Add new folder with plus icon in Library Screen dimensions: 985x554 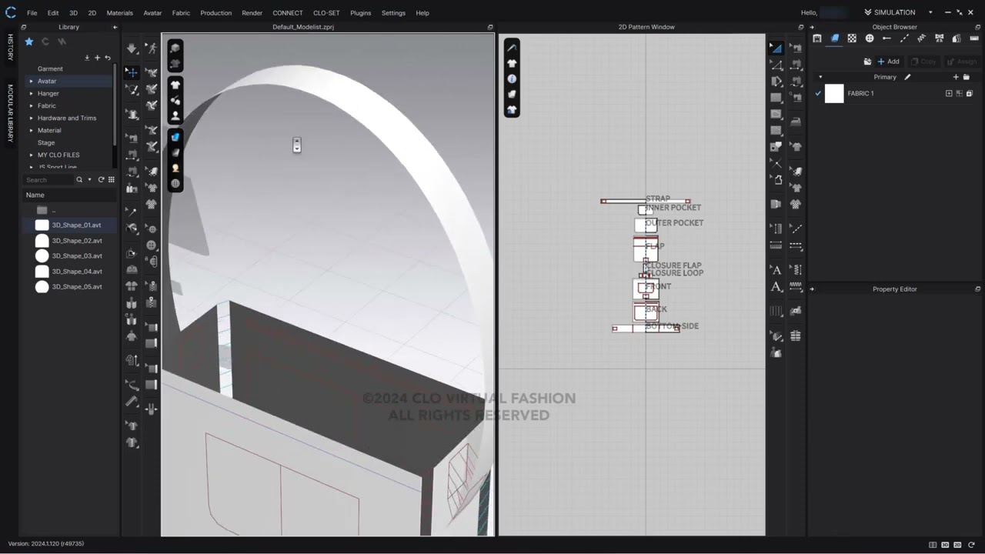point(97,58)
